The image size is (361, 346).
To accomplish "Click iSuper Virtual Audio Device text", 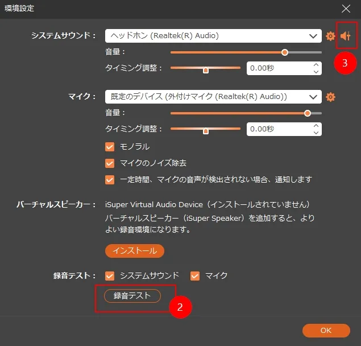I will click(154, 205).
